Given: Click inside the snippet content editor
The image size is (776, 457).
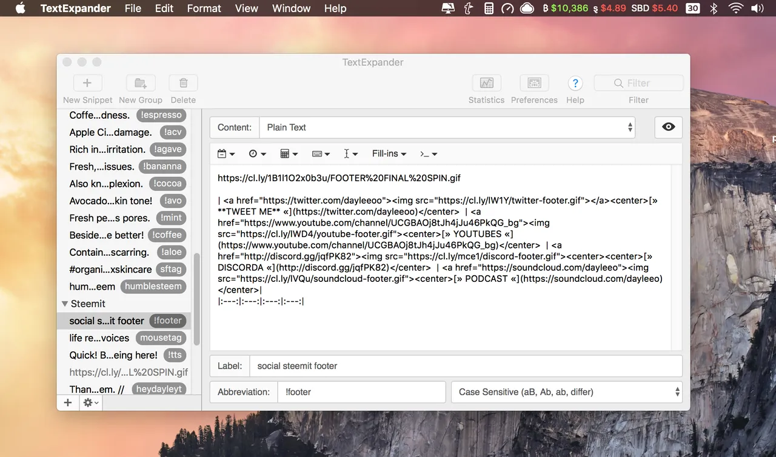Looking at the screenshot, I should pos(441,258).
